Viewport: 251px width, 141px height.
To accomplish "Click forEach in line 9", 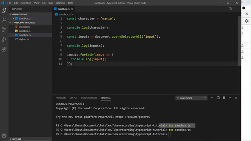I will 87,55.
